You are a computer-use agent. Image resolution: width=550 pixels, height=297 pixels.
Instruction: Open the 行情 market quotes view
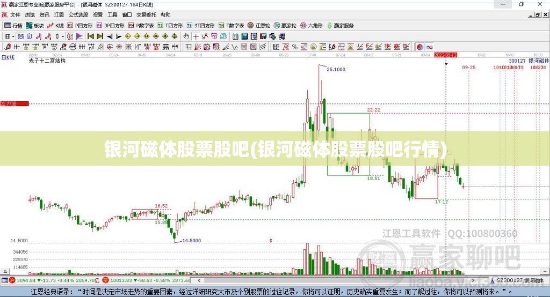(13, 26)
